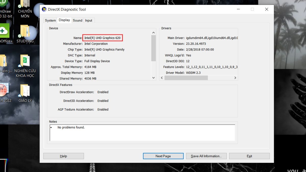
Task: Click AGP Texture Acceleration Enabled value
Action: [103, 109]
